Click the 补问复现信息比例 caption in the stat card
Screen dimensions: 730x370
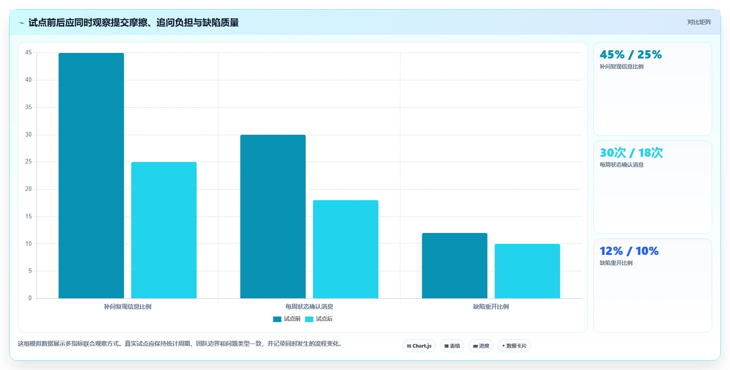pos(622,67)
